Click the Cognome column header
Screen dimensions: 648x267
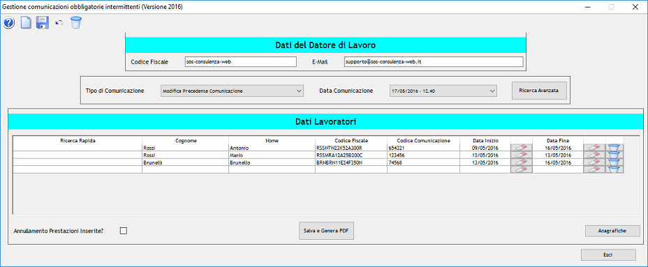point(186,141)
